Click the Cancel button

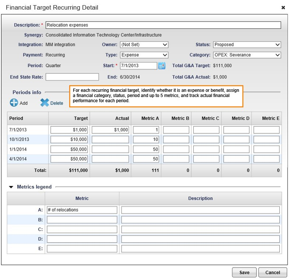(272, 272)
